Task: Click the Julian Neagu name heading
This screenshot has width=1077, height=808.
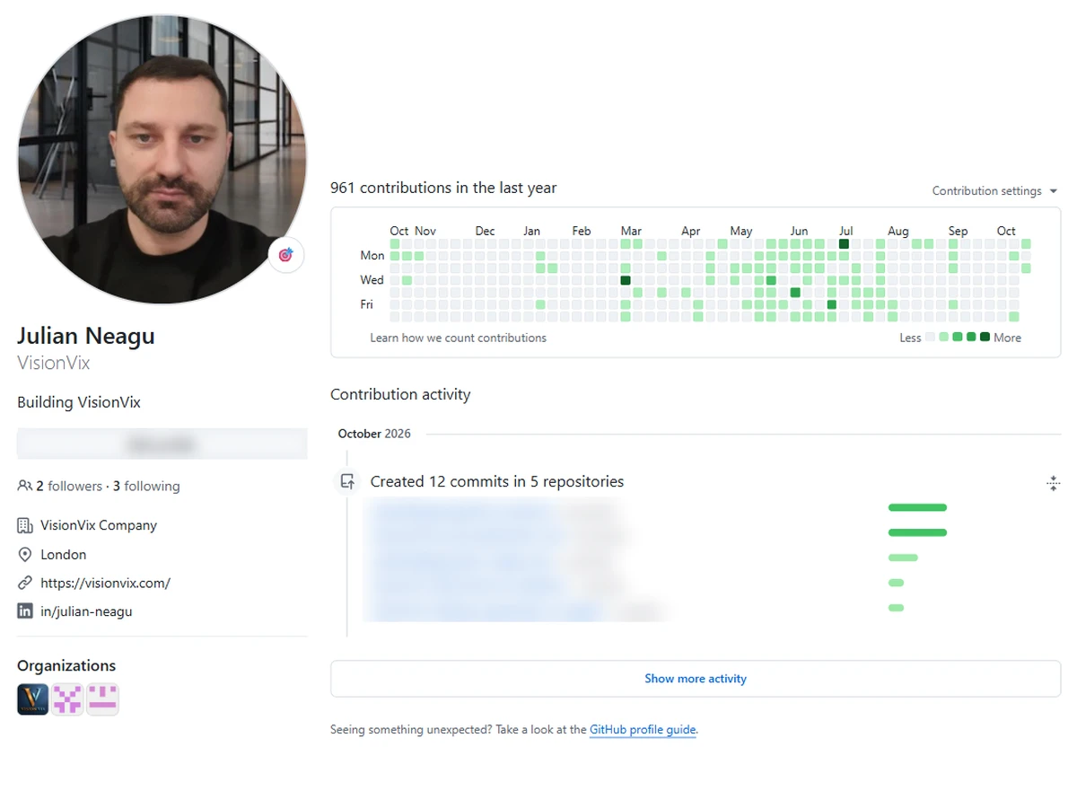Action: pos(86,336)
